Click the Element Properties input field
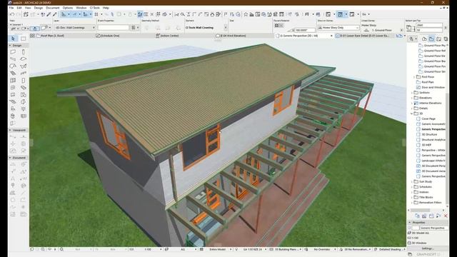Viewport: 457px width, 257px height. pos(114,28)
